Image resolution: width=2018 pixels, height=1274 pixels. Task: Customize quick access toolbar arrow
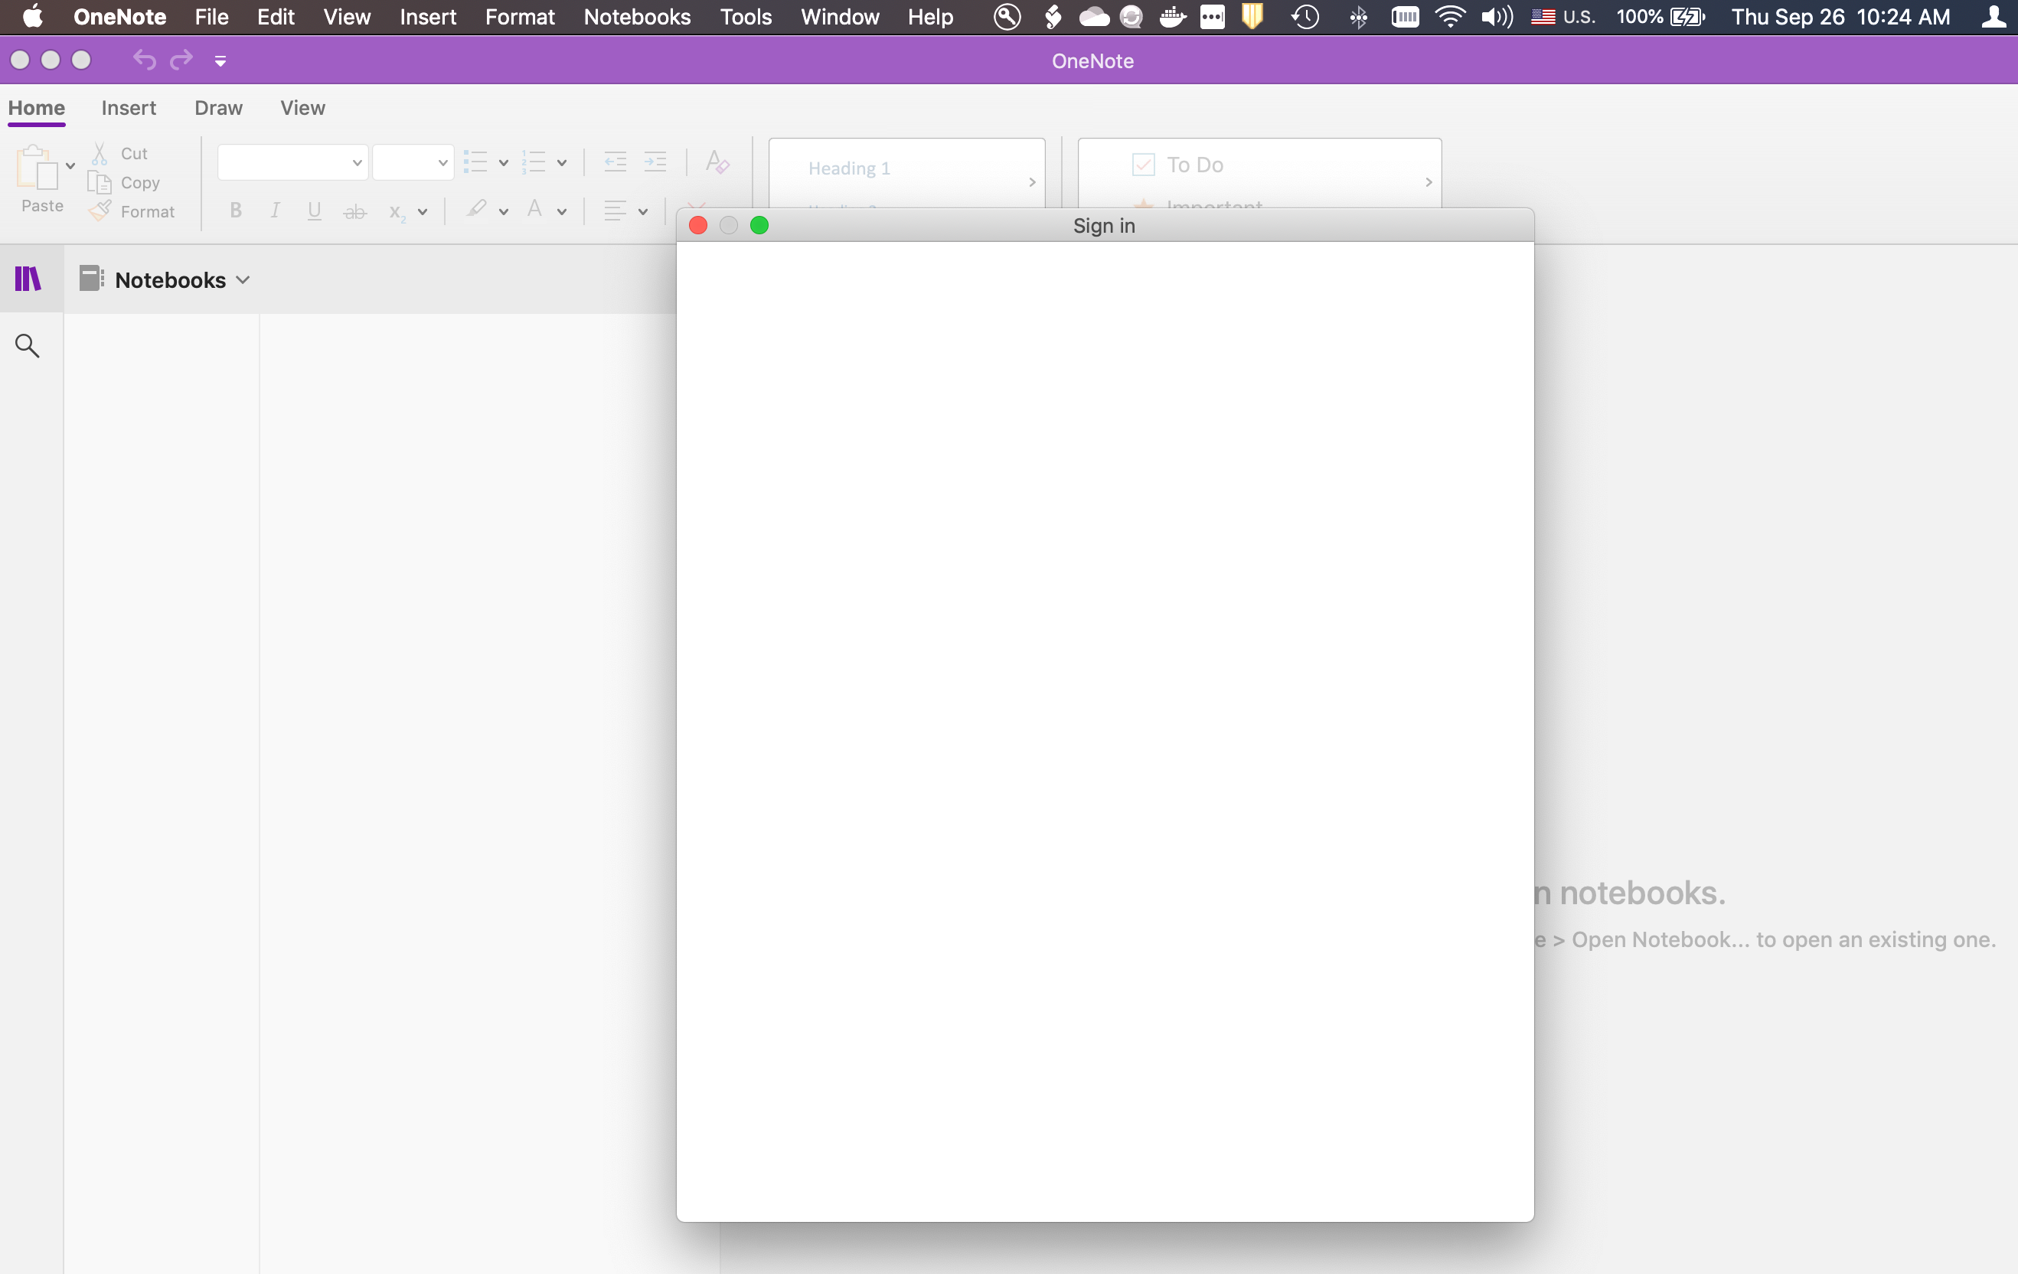220,60
